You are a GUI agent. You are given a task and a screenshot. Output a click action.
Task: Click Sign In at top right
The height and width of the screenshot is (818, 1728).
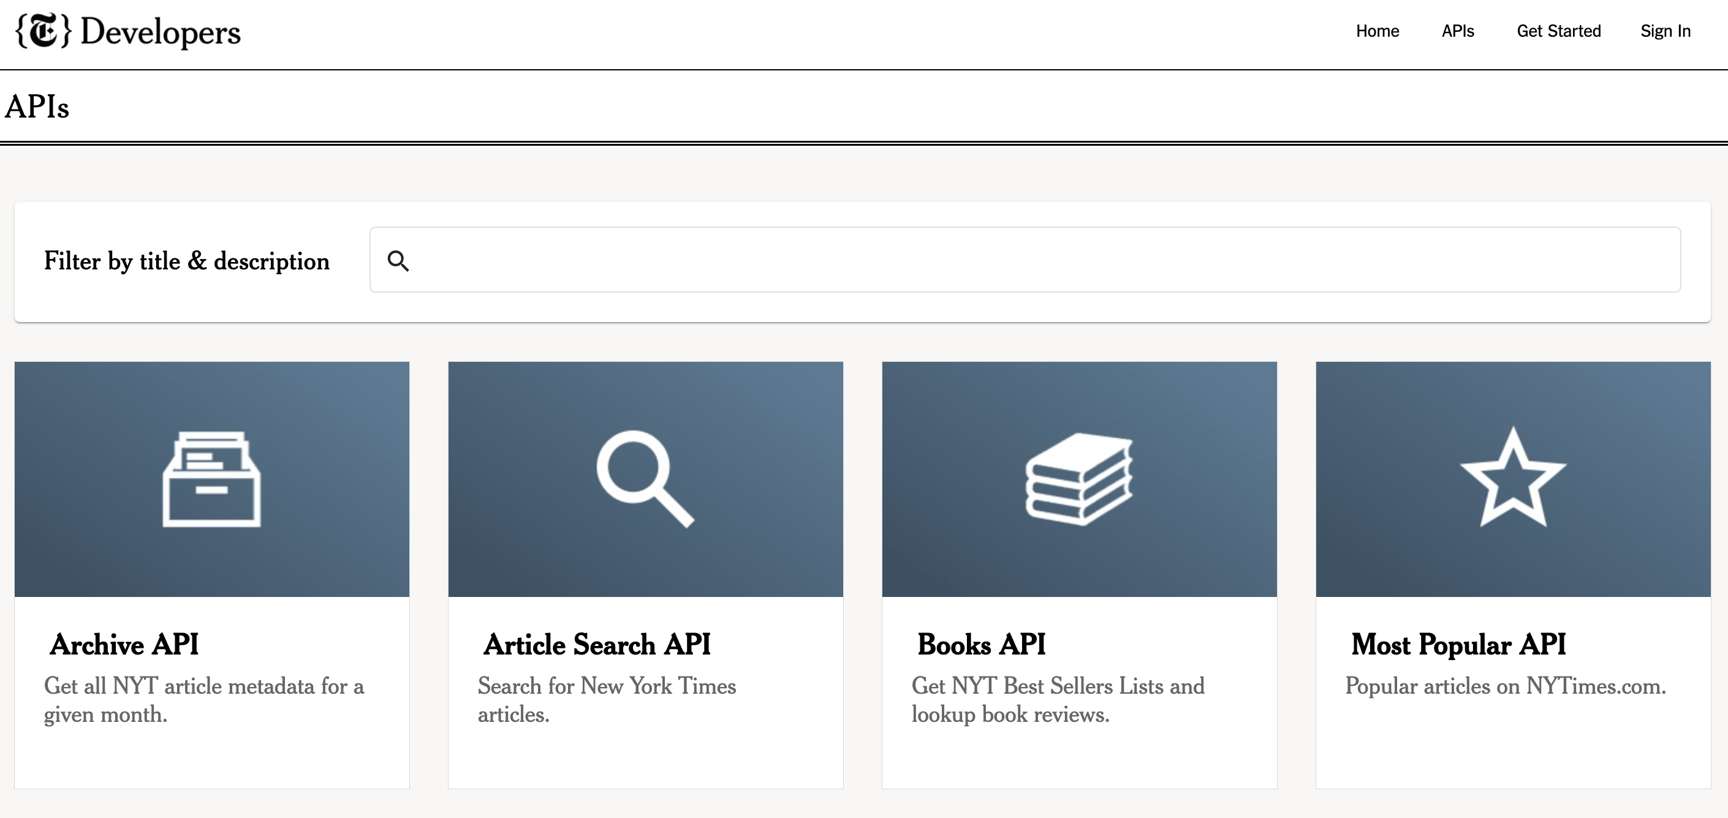pos(1665,31)
